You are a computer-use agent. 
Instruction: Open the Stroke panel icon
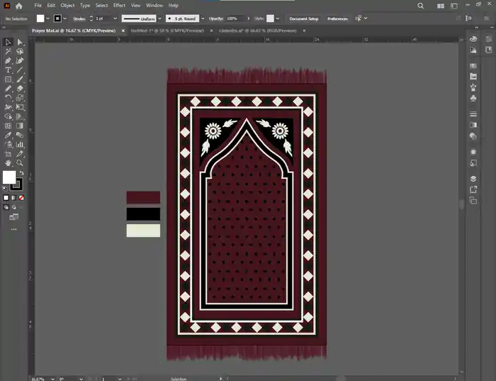pos(473,114)
